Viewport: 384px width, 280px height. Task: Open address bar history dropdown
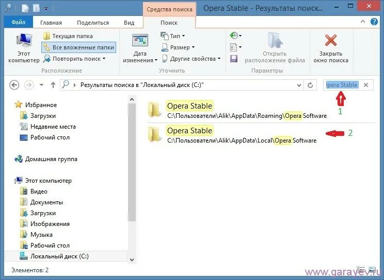tap(299, 85)
